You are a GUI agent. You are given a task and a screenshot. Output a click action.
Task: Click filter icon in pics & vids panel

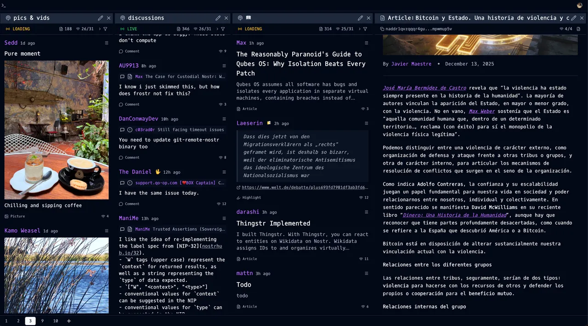point(105,29)
